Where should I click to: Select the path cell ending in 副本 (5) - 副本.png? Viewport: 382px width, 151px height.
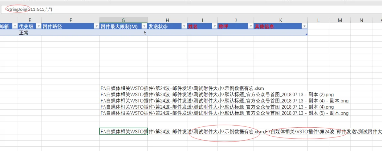point(124,113)
